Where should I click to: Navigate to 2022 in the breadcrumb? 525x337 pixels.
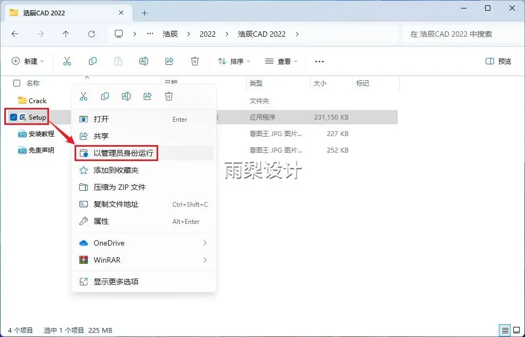[x=208, y=34]
